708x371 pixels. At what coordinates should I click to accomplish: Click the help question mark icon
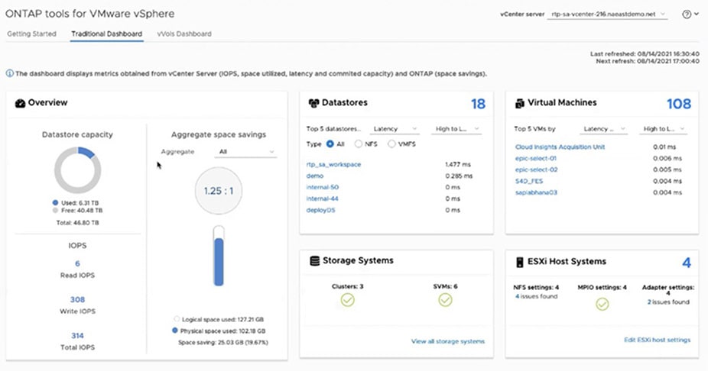pyautogui.click(x=687, y=15)
